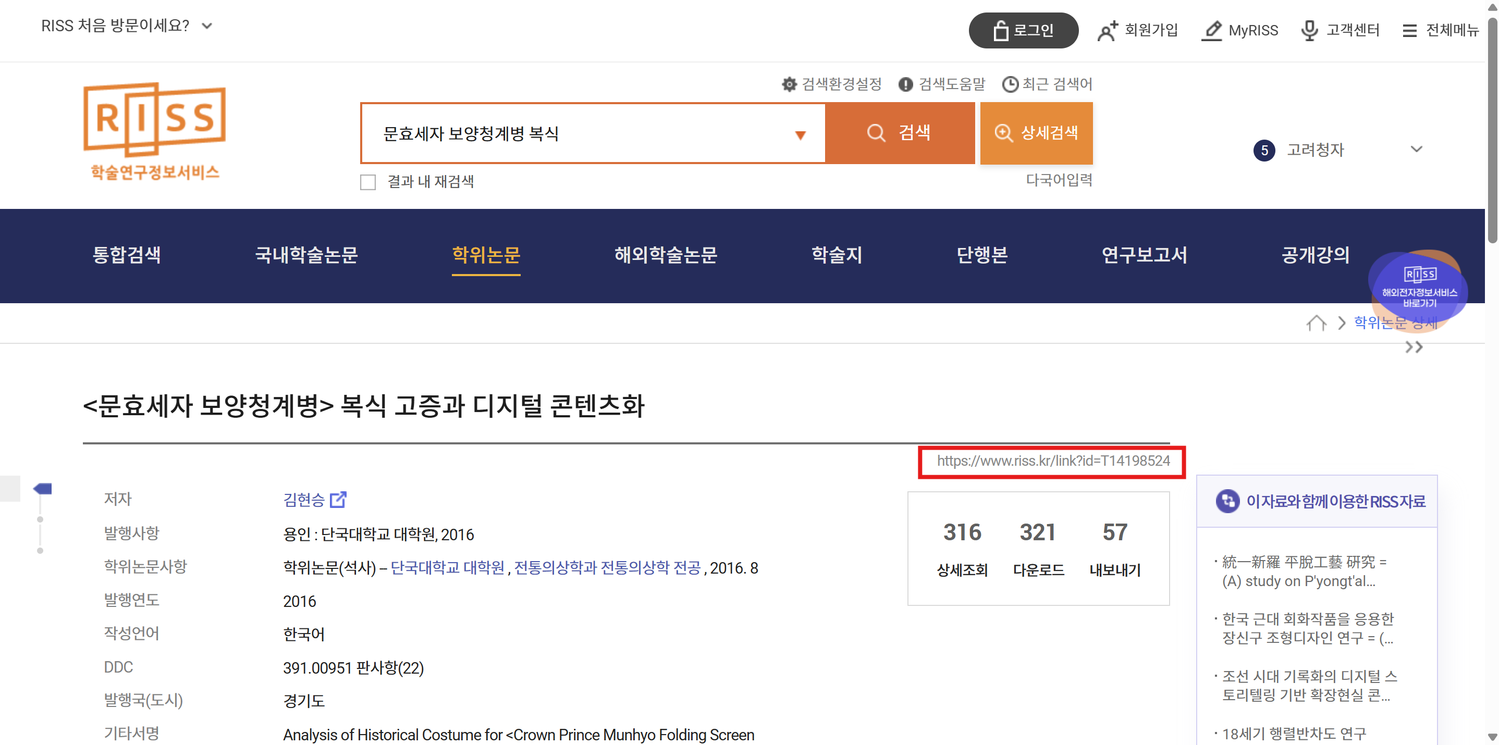Click the double-arrow panel collapse toggle
The width and height of the screenshot is (1499, 745).
pyautogui.click(x=1414, y=347)
